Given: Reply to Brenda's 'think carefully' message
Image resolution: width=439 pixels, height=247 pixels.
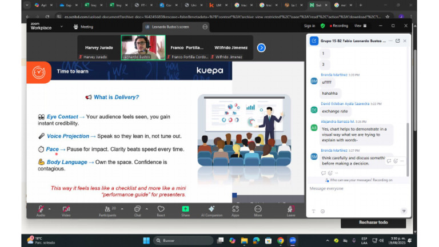Looking at the screenshot, I should pos(389,161).
